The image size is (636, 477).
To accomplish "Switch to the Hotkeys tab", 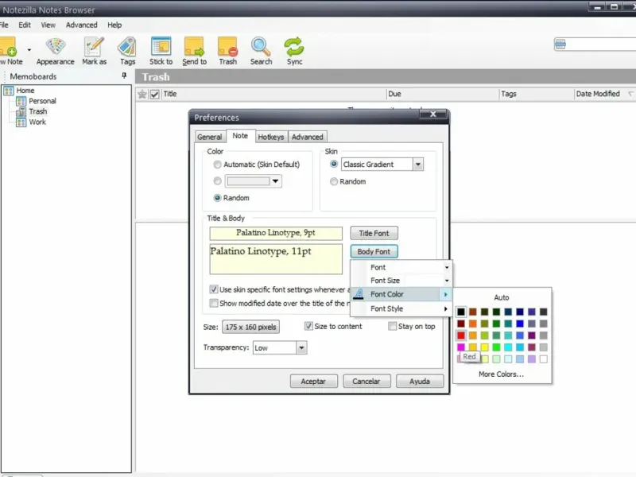I will (x=271, y=137).
